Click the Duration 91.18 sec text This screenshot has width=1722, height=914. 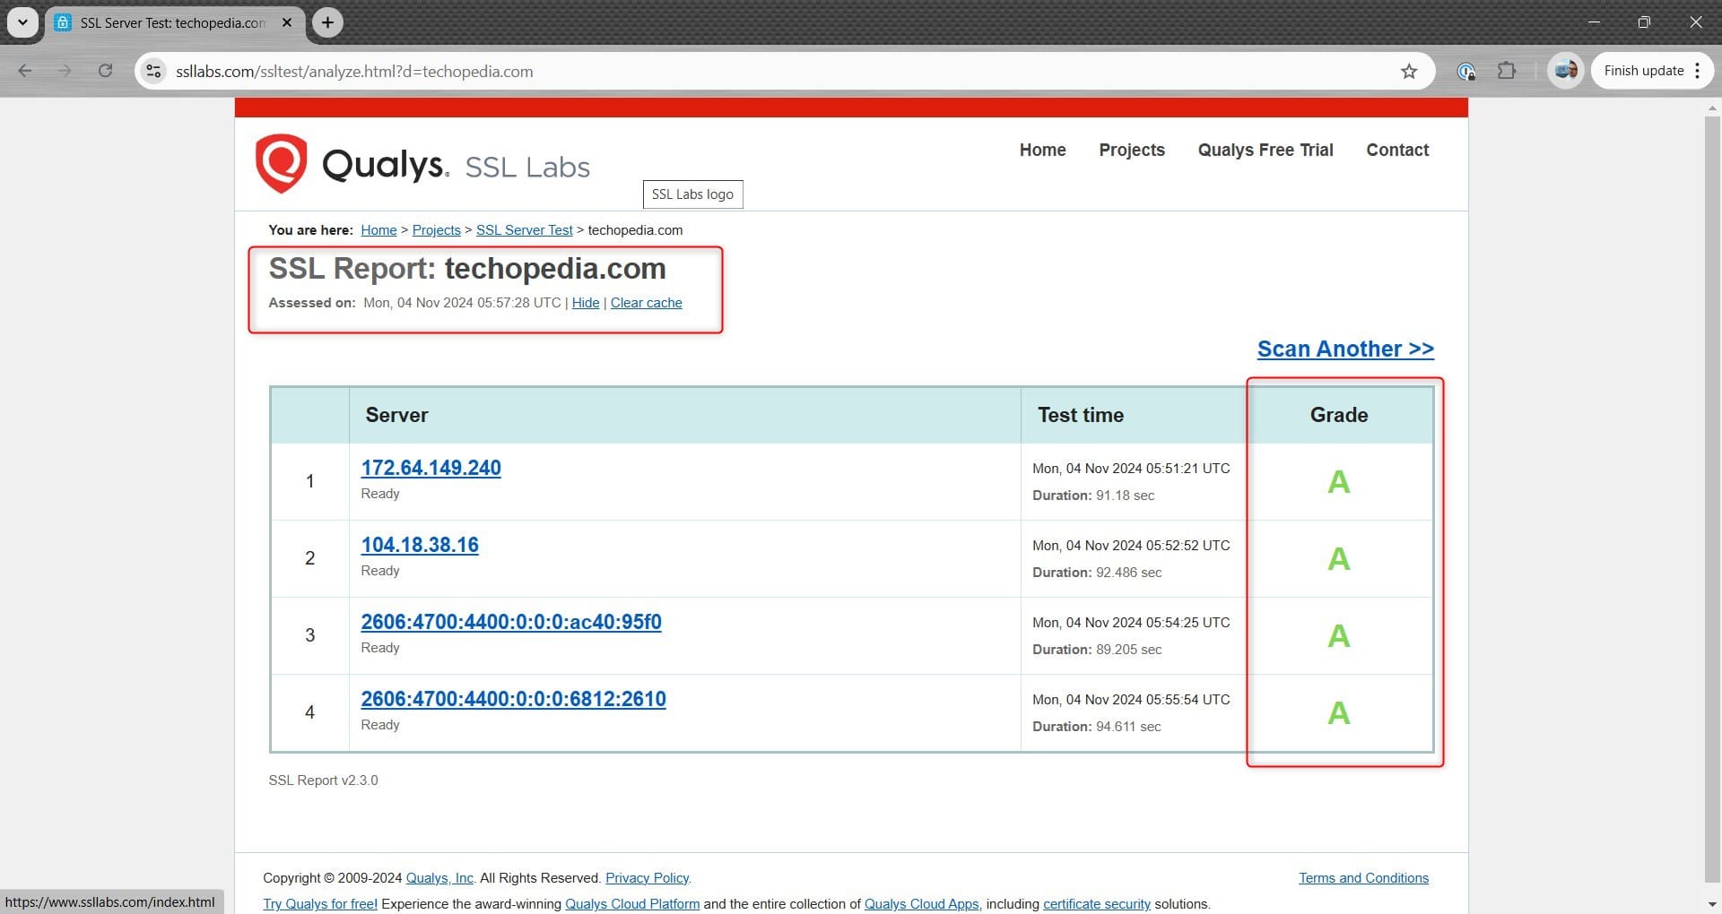click(1093, 496)
